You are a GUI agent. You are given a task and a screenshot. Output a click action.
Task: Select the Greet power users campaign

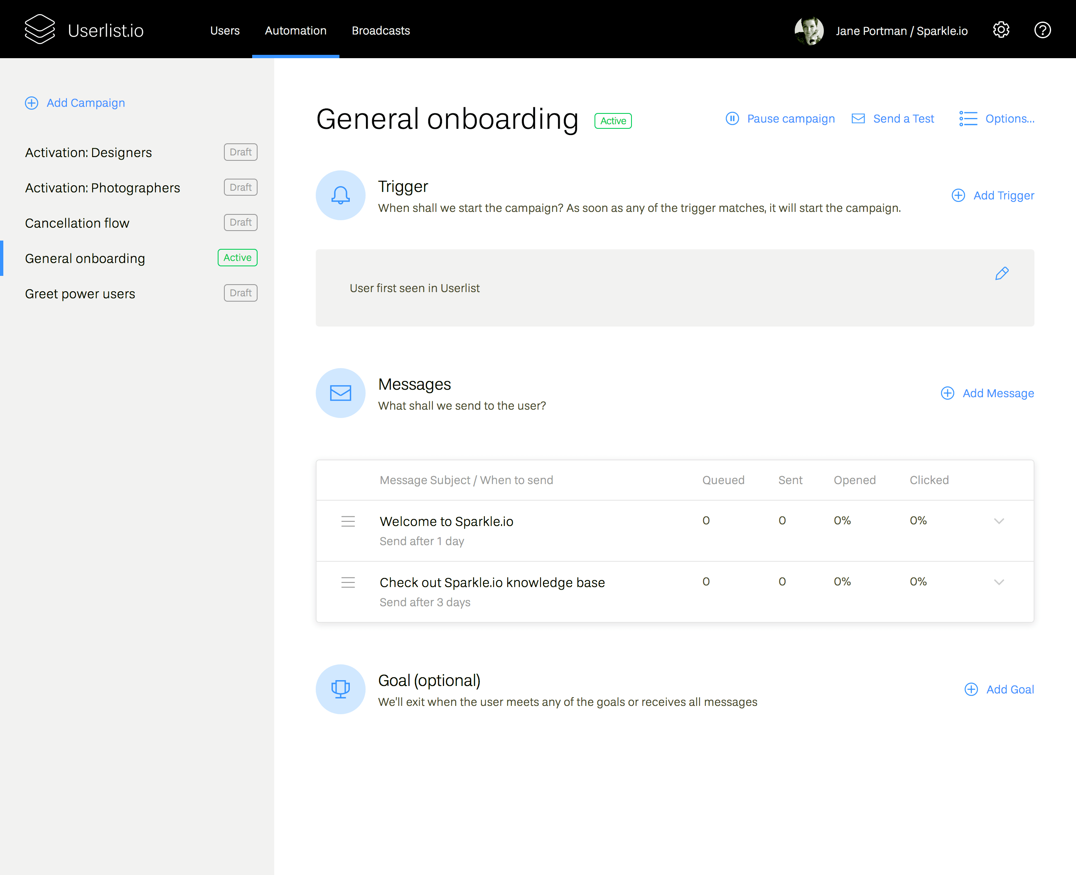[79, 294]
